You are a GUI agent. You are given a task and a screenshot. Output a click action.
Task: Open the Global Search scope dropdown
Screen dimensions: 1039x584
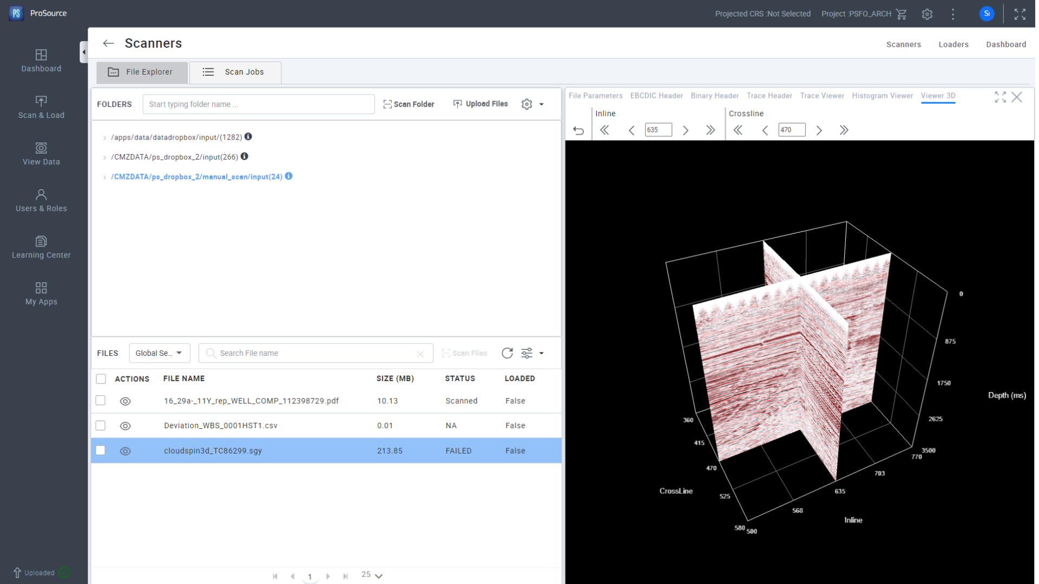[159, 353]
